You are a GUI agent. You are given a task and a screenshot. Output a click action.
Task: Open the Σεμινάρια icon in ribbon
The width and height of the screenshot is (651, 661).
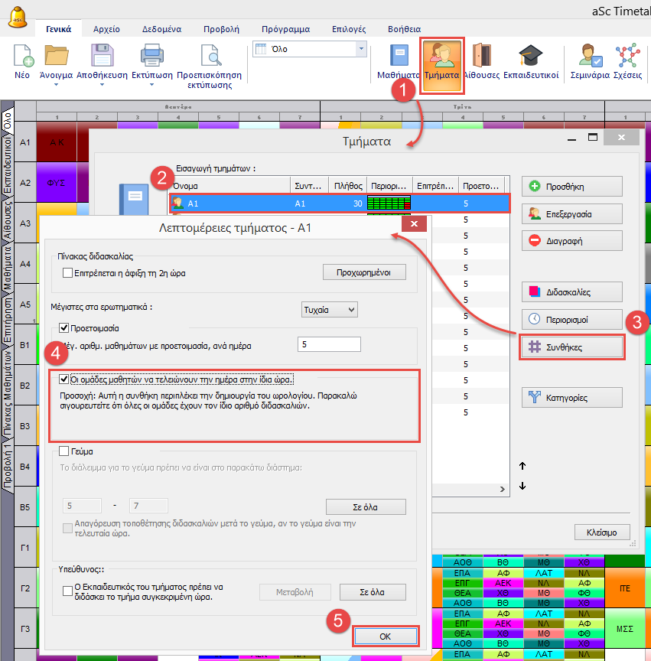(x=589, y=57)
